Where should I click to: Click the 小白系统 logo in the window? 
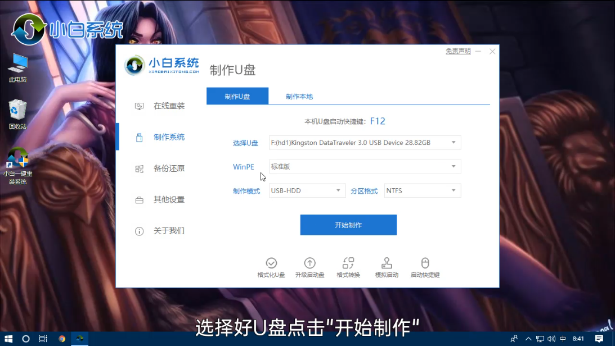161,65
